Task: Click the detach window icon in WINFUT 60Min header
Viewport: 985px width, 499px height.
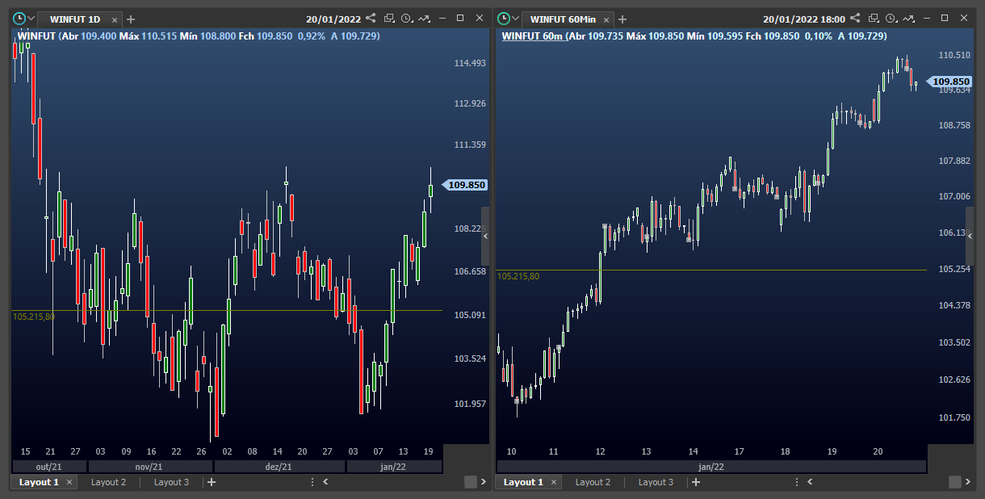Action: click(x=874, y=18)
